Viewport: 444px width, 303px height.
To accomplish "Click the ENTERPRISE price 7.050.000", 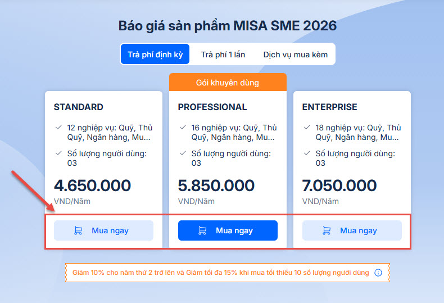I will pos(339,186).
